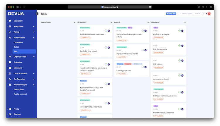Click assignee avatar on Mostrare nome cliente card
This screenshot has height=126, width=220.
[109, 31]
